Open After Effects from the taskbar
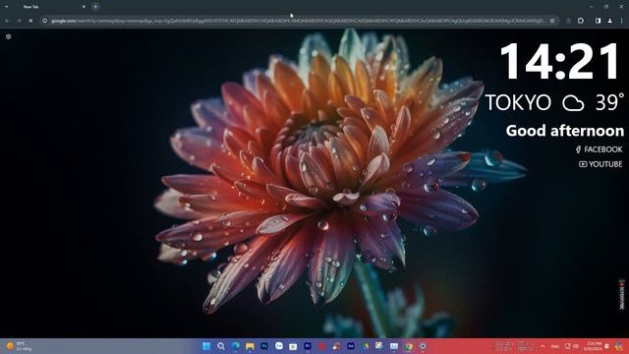The width and height of the screenshot is (629, 354). [351, 346]
